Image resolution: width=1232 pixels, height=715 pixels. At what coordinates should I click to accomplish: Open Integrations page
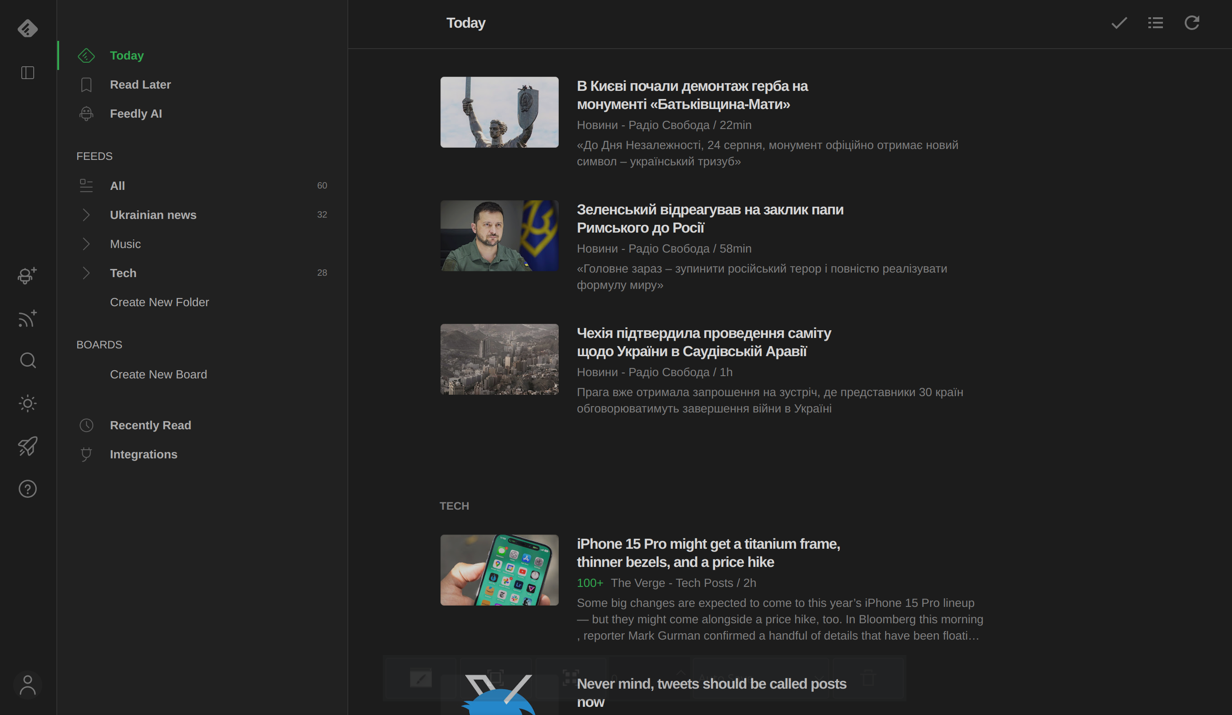coord(144,454)
